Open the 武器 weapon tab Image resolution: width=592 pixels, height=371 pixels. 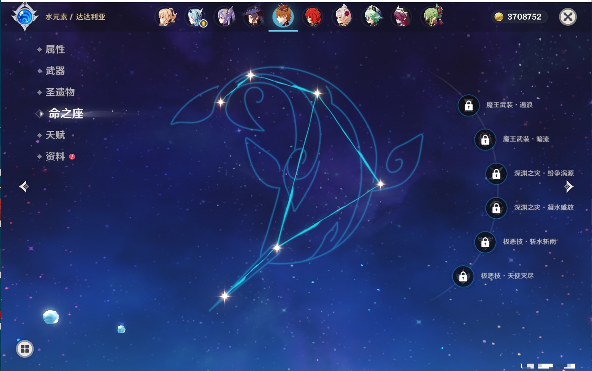click(x=55, y=71)
